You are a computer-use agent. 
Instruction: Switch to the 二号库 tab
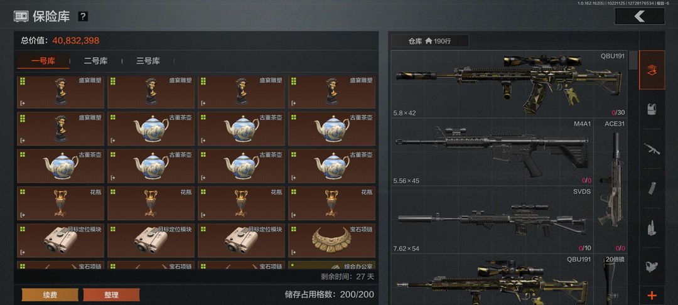[95, 61]
